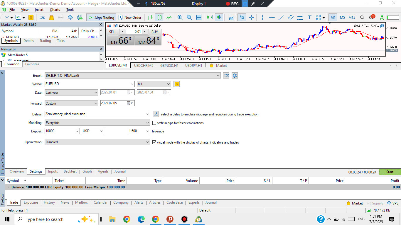Switch to the Inputs tab

tap(53, 171)
